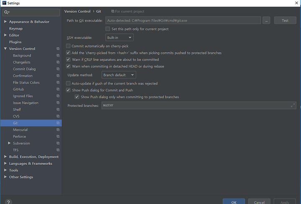This screenshot has height=204, width=301.
Task: Click the project icon on the Ignored Files row
Action: pos(58,96)
